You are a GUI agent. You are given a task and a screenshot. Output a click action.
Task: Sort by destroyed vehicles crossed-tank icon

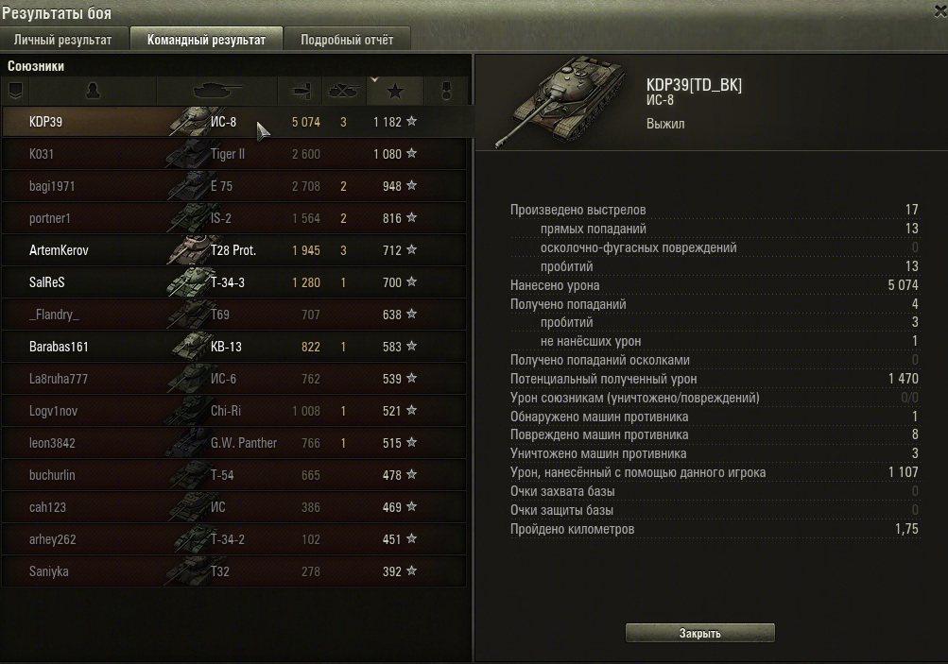[344, 92]
